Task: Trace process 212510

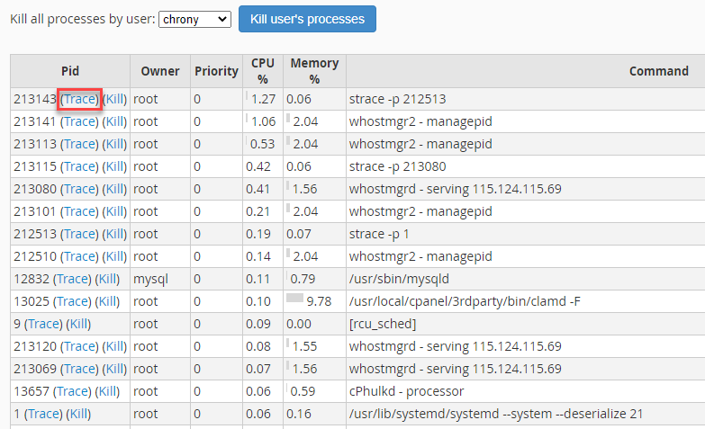Action: pyautogui.click(x=79, y=256)
